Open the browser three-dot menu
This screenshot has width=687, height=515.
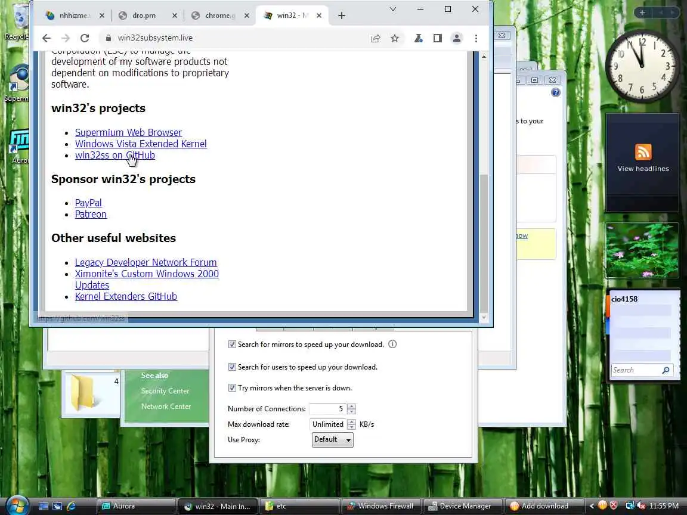click(x=476, y=39)
